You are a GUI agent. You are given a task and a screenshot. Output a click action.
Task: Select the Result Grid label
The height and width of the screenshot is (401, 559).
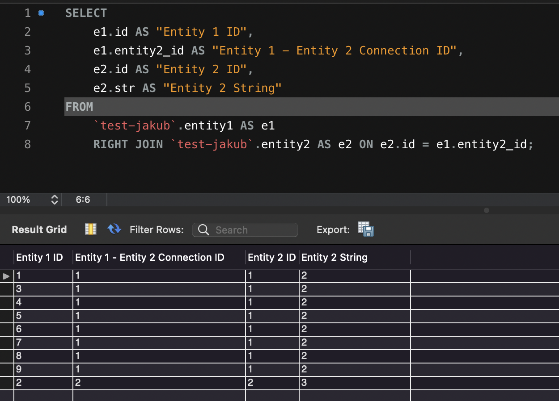[39, 230]
